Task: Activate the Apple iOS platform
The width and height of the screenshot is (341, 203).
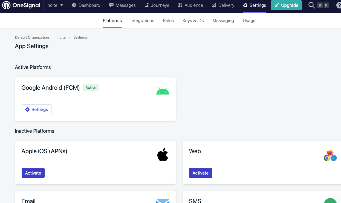Action: click(33, 173)
